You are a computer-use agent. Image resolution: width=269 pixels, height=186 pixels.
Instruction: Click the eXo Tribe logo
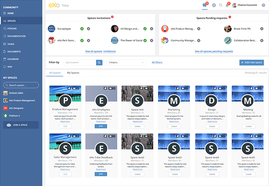coord(58,5)
